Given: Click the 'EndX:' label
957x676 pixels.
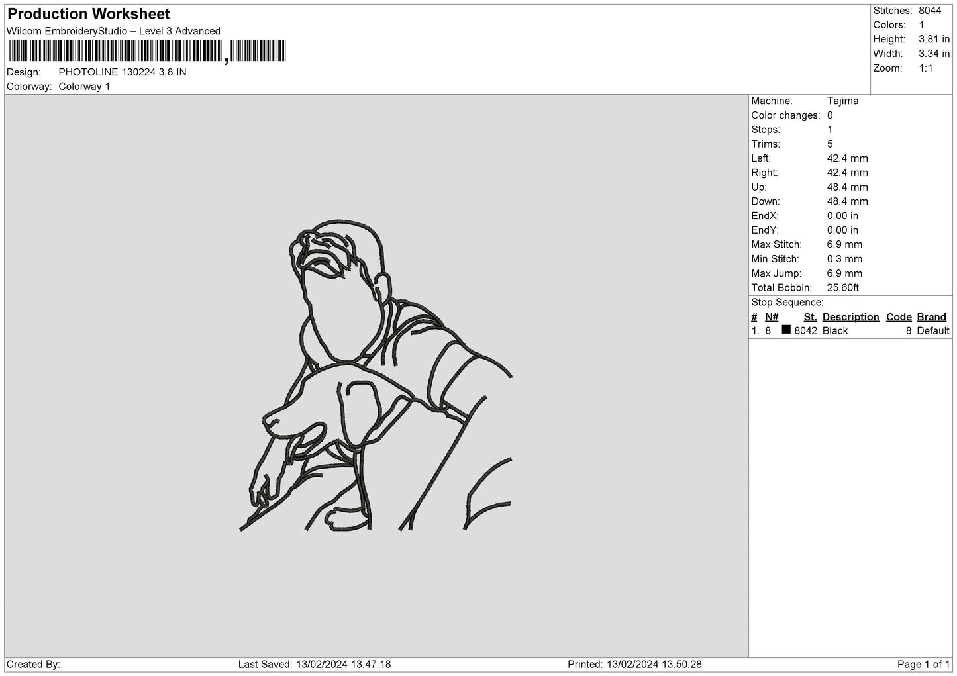Looking at the screenshot, I should tap(765, 216).
